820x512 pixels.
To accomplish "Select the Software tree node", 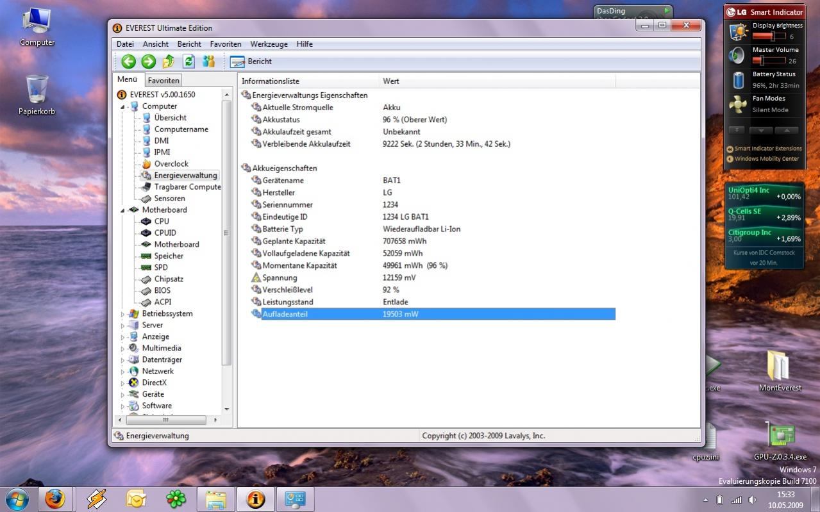I will [157, 406].
